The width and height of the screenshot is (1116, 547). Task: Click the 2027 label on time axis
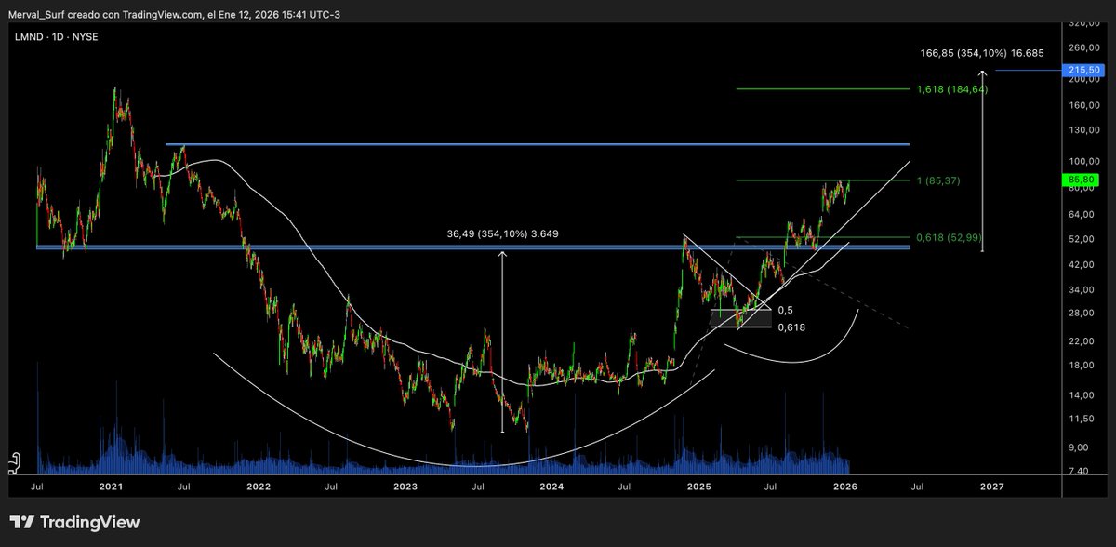991,486
